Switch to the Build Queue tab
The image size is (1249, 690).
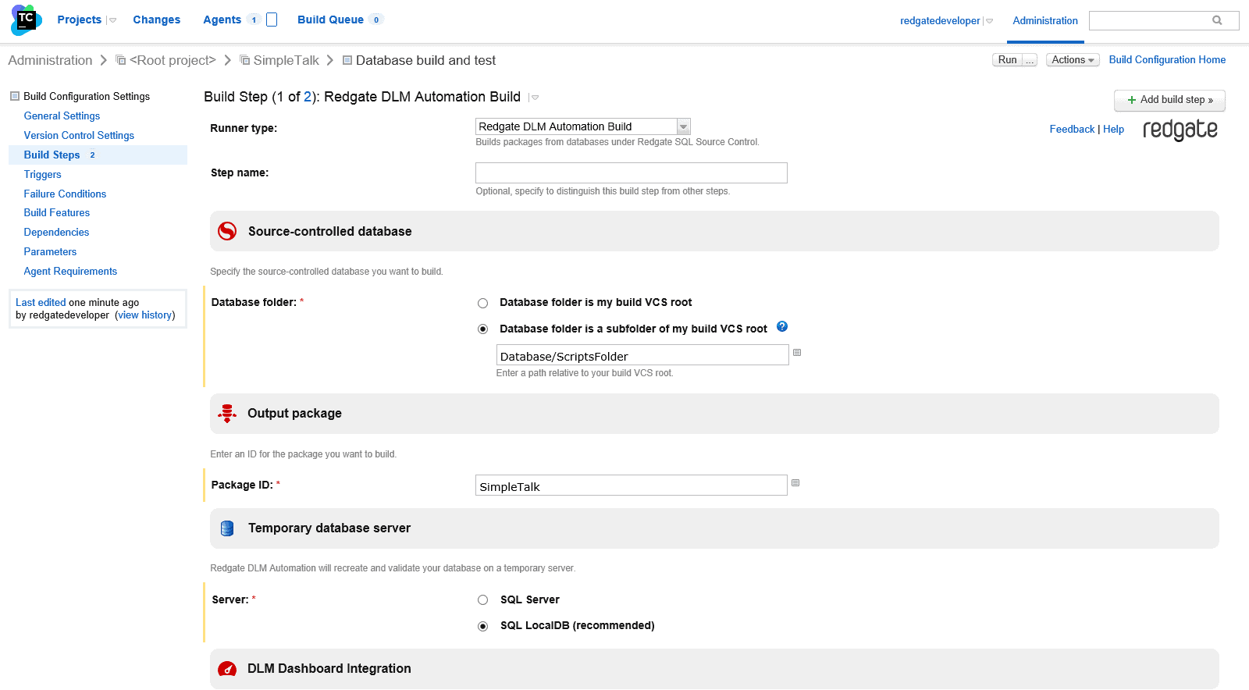point(330,20)
